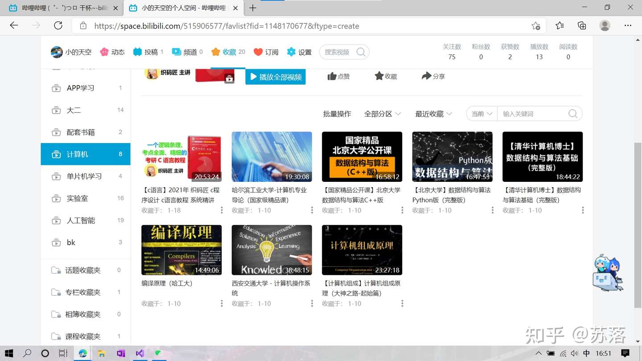
Task: Open the browser settings and more menu
Action: click(628, 25)
